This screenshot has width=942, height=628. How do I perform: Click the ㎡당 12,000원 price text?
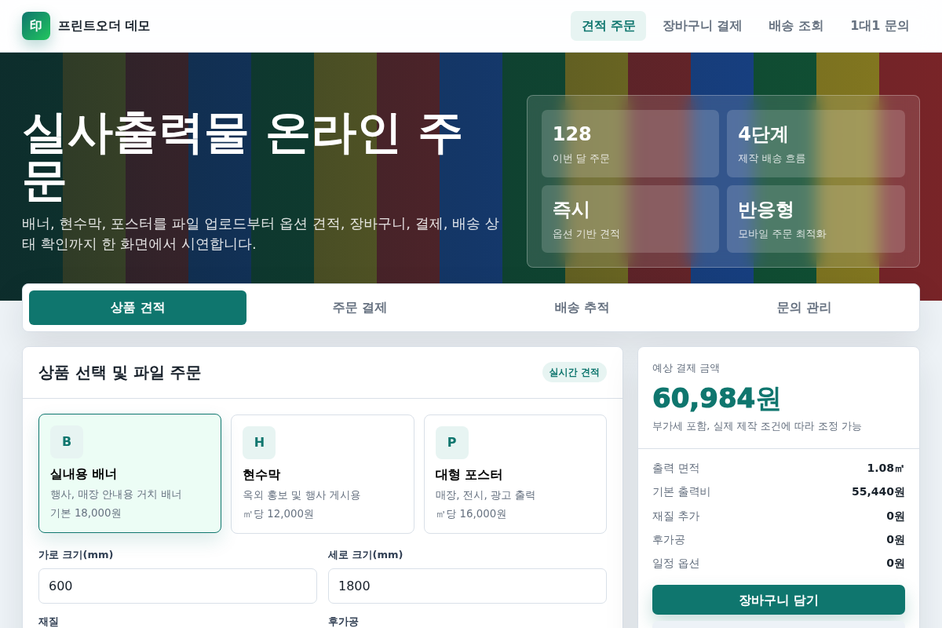(278, 513)
